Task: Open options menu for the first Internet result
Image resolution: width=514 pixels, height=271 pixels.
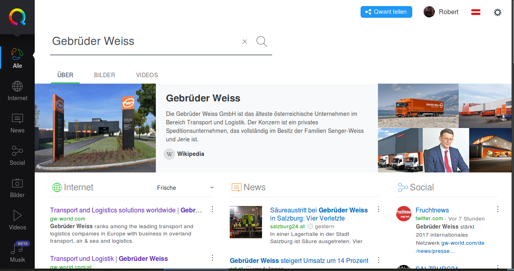Action: [x=212, y=209]
